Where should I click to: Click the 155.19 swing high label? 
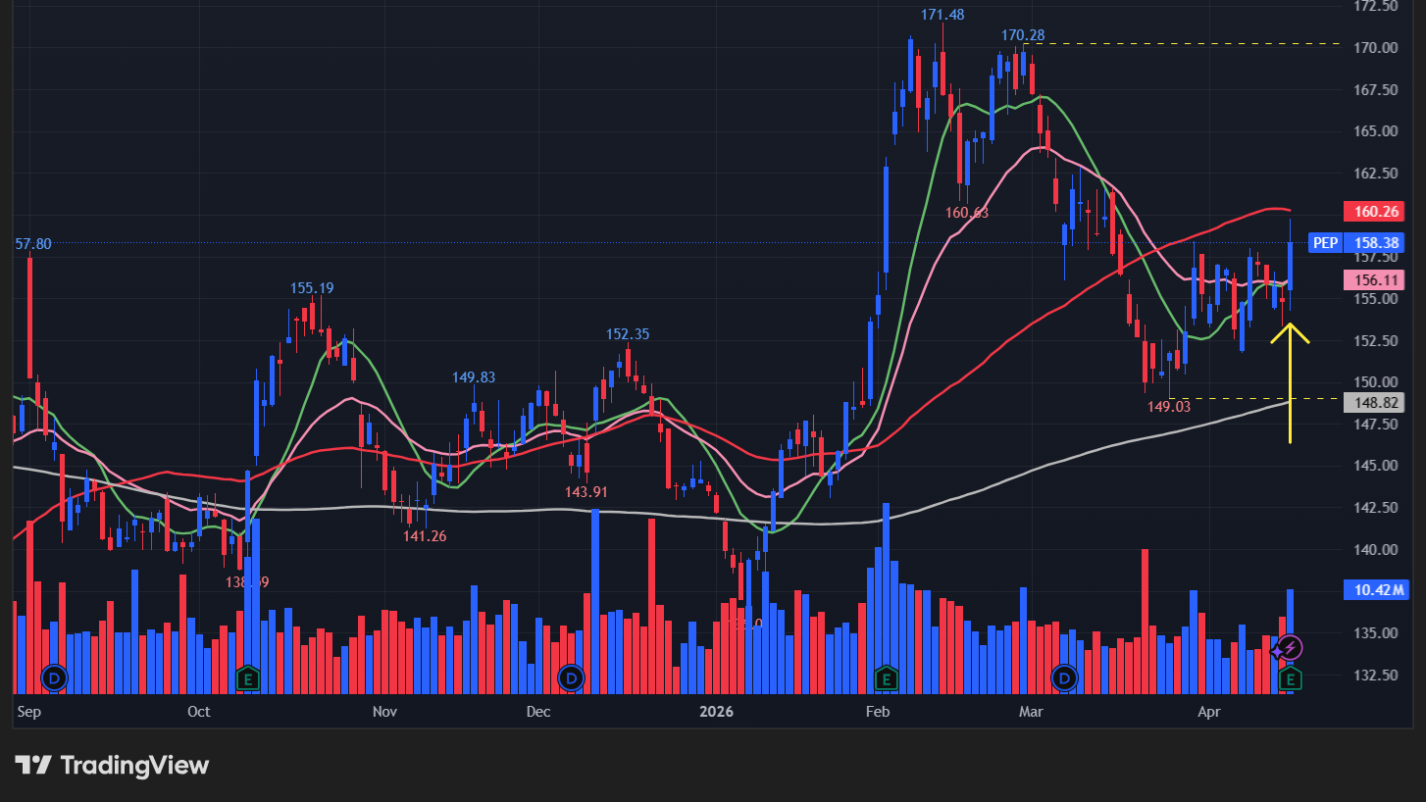(x=312, y=288)
